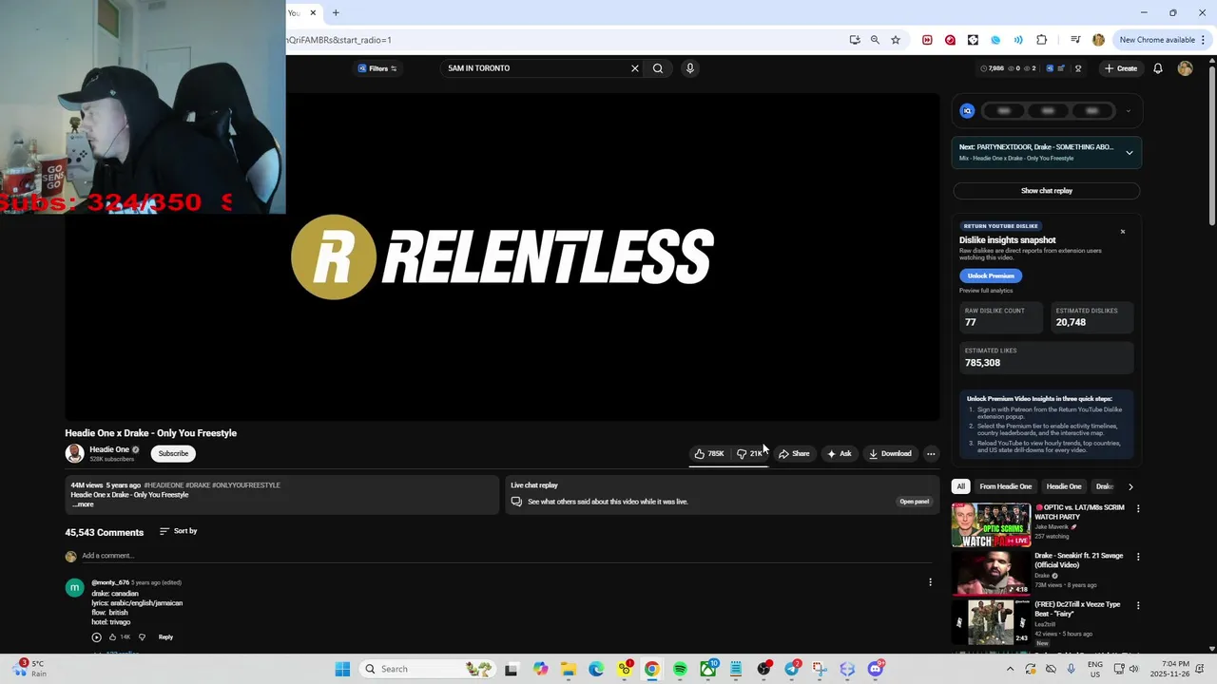Screen dimensions: 1217x684
Task: Select From Headie One filter chip
Action: (1005, 486)
